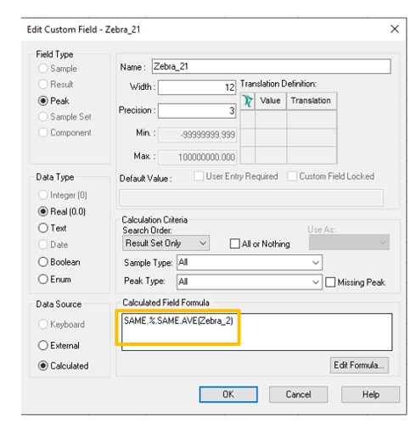This screenshot has width=416, height=424.
Task: Click into the Name input field
Action: 272,66
